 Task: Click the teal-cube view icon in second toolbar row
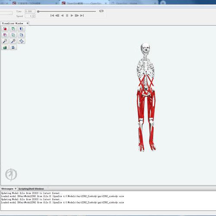13,35
